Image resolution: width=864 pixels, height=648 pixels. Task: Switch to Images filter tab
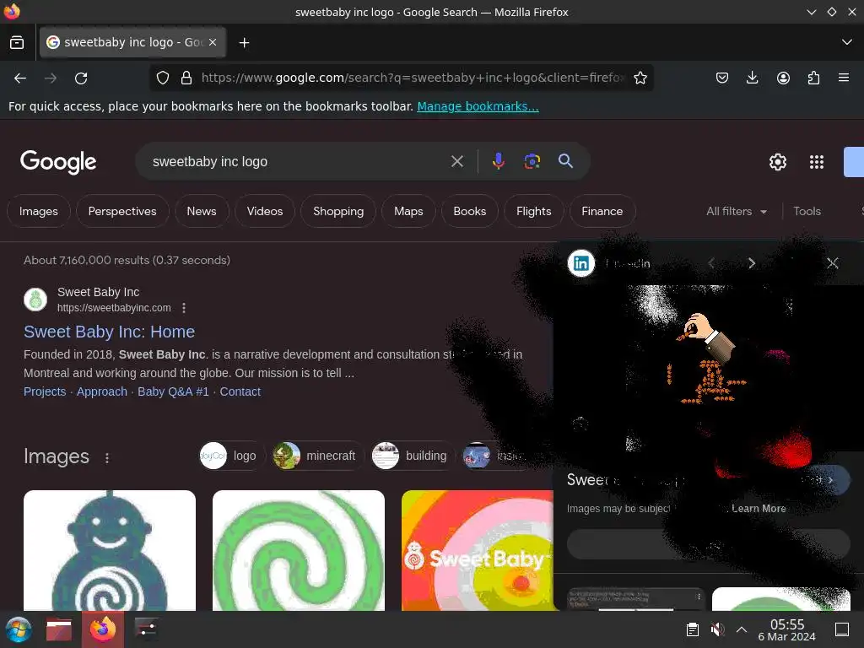(x=39, y=211)
